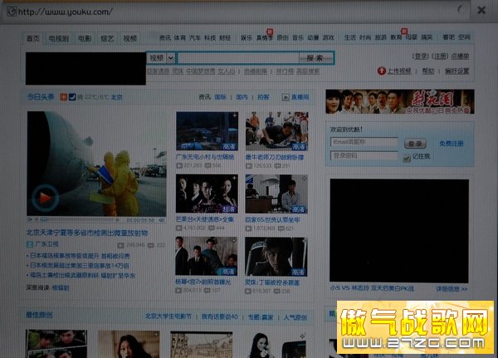Go to the 生活 category

click(350, 37)
